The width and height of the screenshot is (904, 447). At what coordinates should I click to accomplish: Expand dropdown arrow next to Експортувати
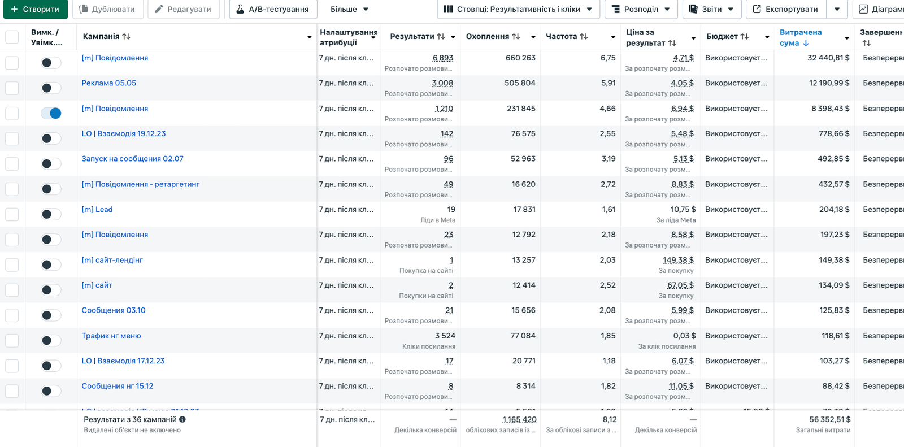tap(837, 9)
